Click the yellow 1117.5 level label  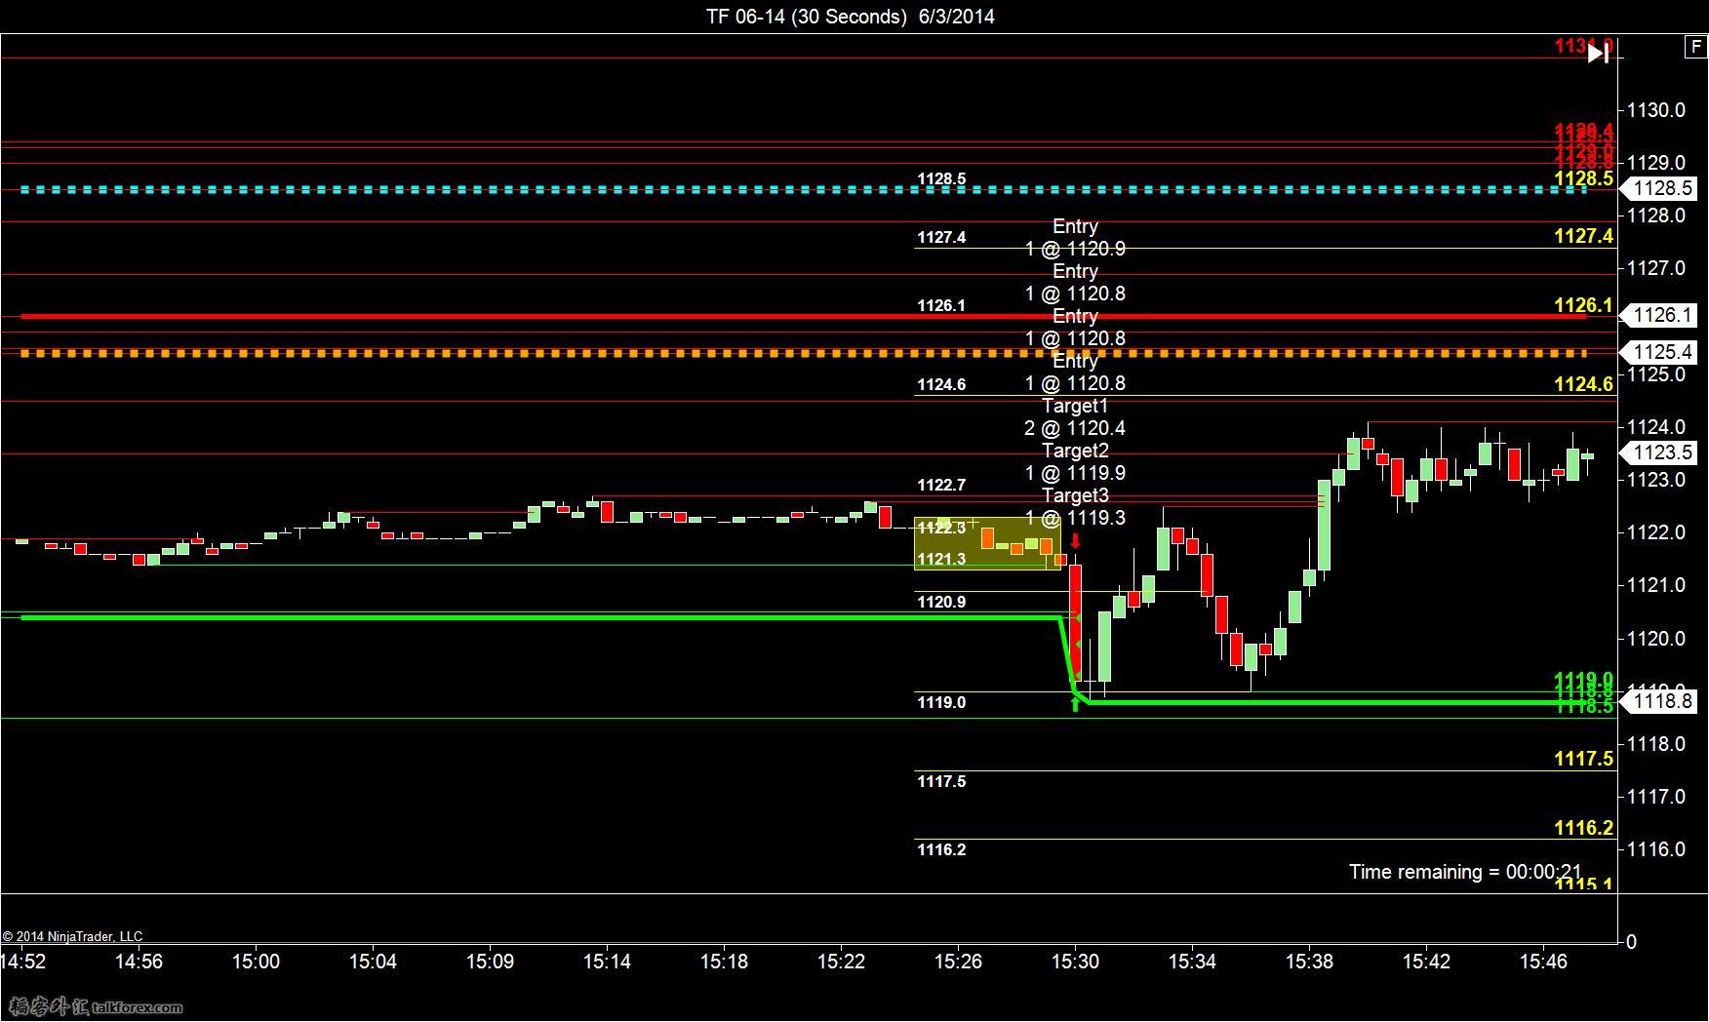coord(1583,759)
